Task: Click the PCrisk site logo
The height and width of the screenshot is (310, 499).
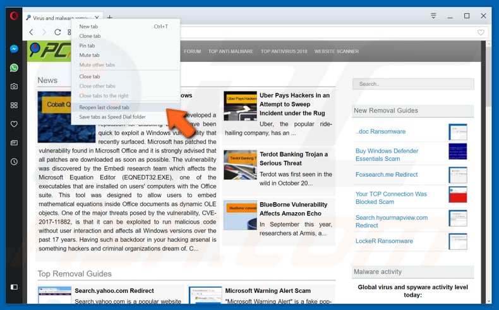Action: [x=49, y=51]
